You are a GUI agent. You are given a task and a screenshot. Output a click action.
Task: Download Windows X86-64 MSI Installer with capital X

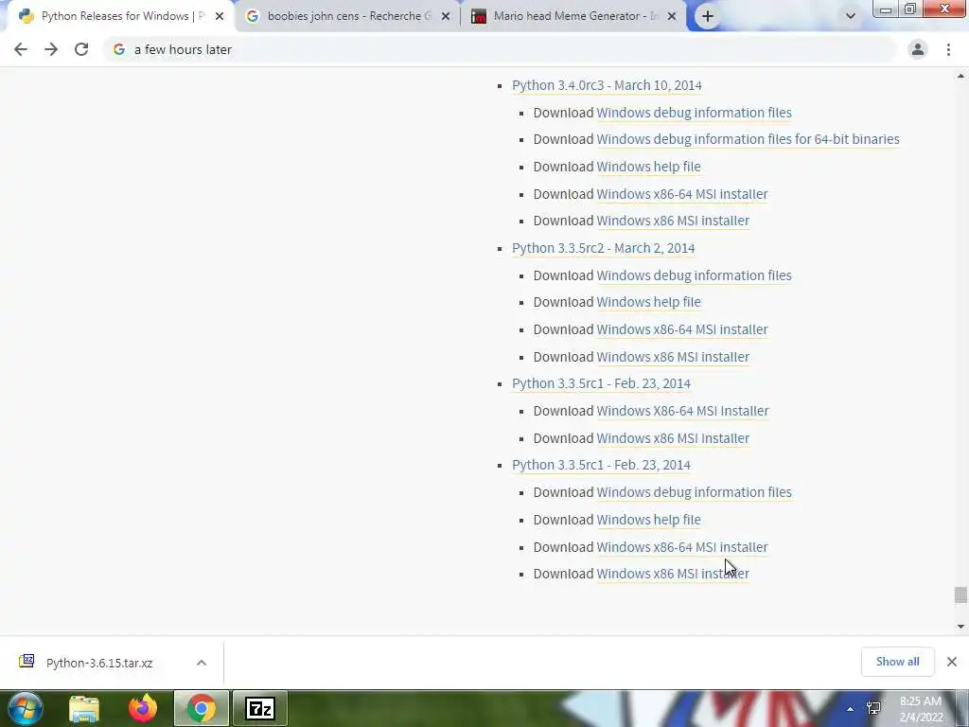pyautogui.click(x=682, y=411)
